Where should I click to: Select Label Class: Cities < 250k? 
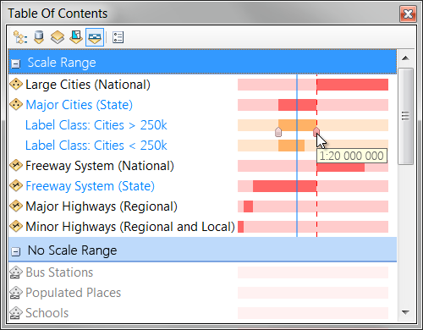coord(96,146)
